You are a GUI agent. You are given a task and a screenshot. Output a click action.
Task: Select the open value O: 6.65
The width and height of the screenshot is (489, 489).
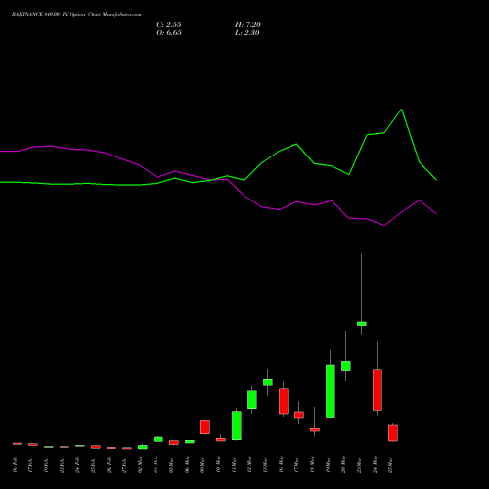point(169,33)
